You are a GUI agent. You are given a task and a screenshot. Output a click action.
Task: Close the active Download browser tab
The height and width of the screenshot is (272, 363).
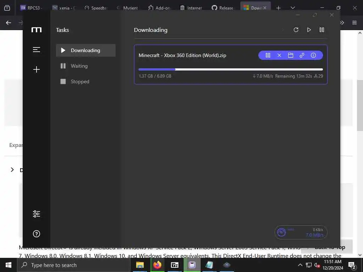(x=265, y=8)
